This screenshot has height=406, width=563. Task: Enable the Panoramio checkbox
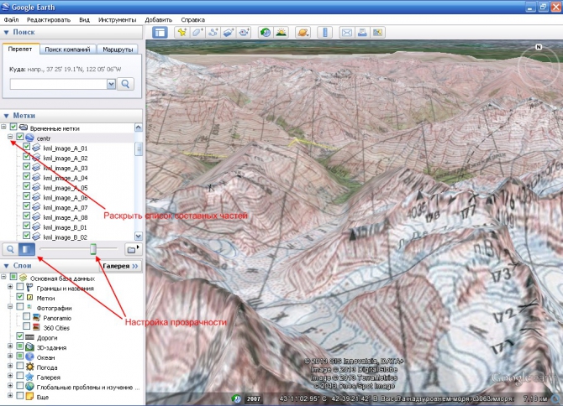[x=26, y=316]
